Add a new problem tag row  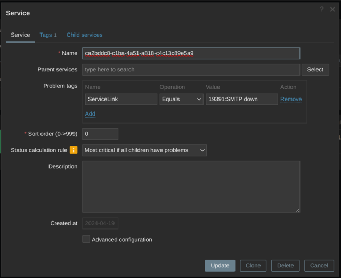90,113
